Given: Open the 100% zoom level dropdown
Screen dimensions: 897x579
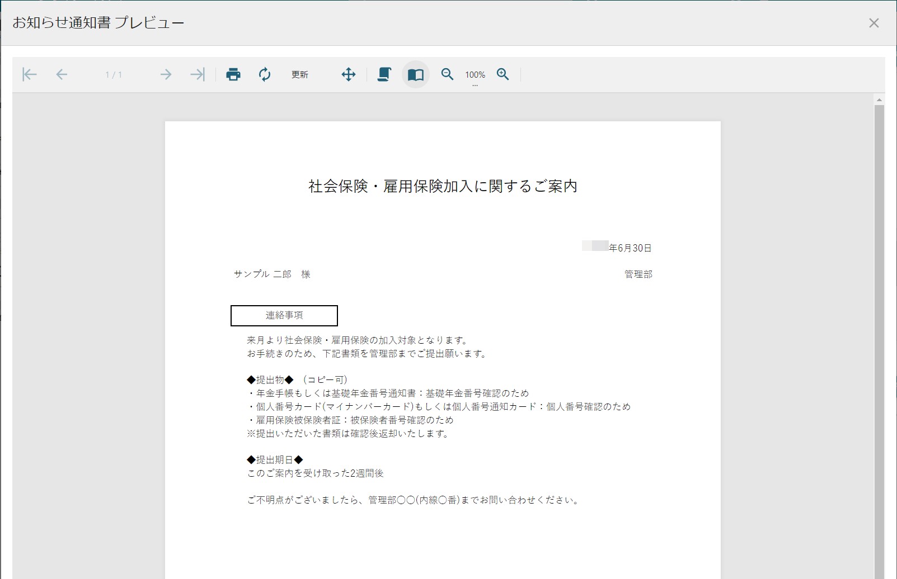Looking at the screenshot, I should click(475, 75).
